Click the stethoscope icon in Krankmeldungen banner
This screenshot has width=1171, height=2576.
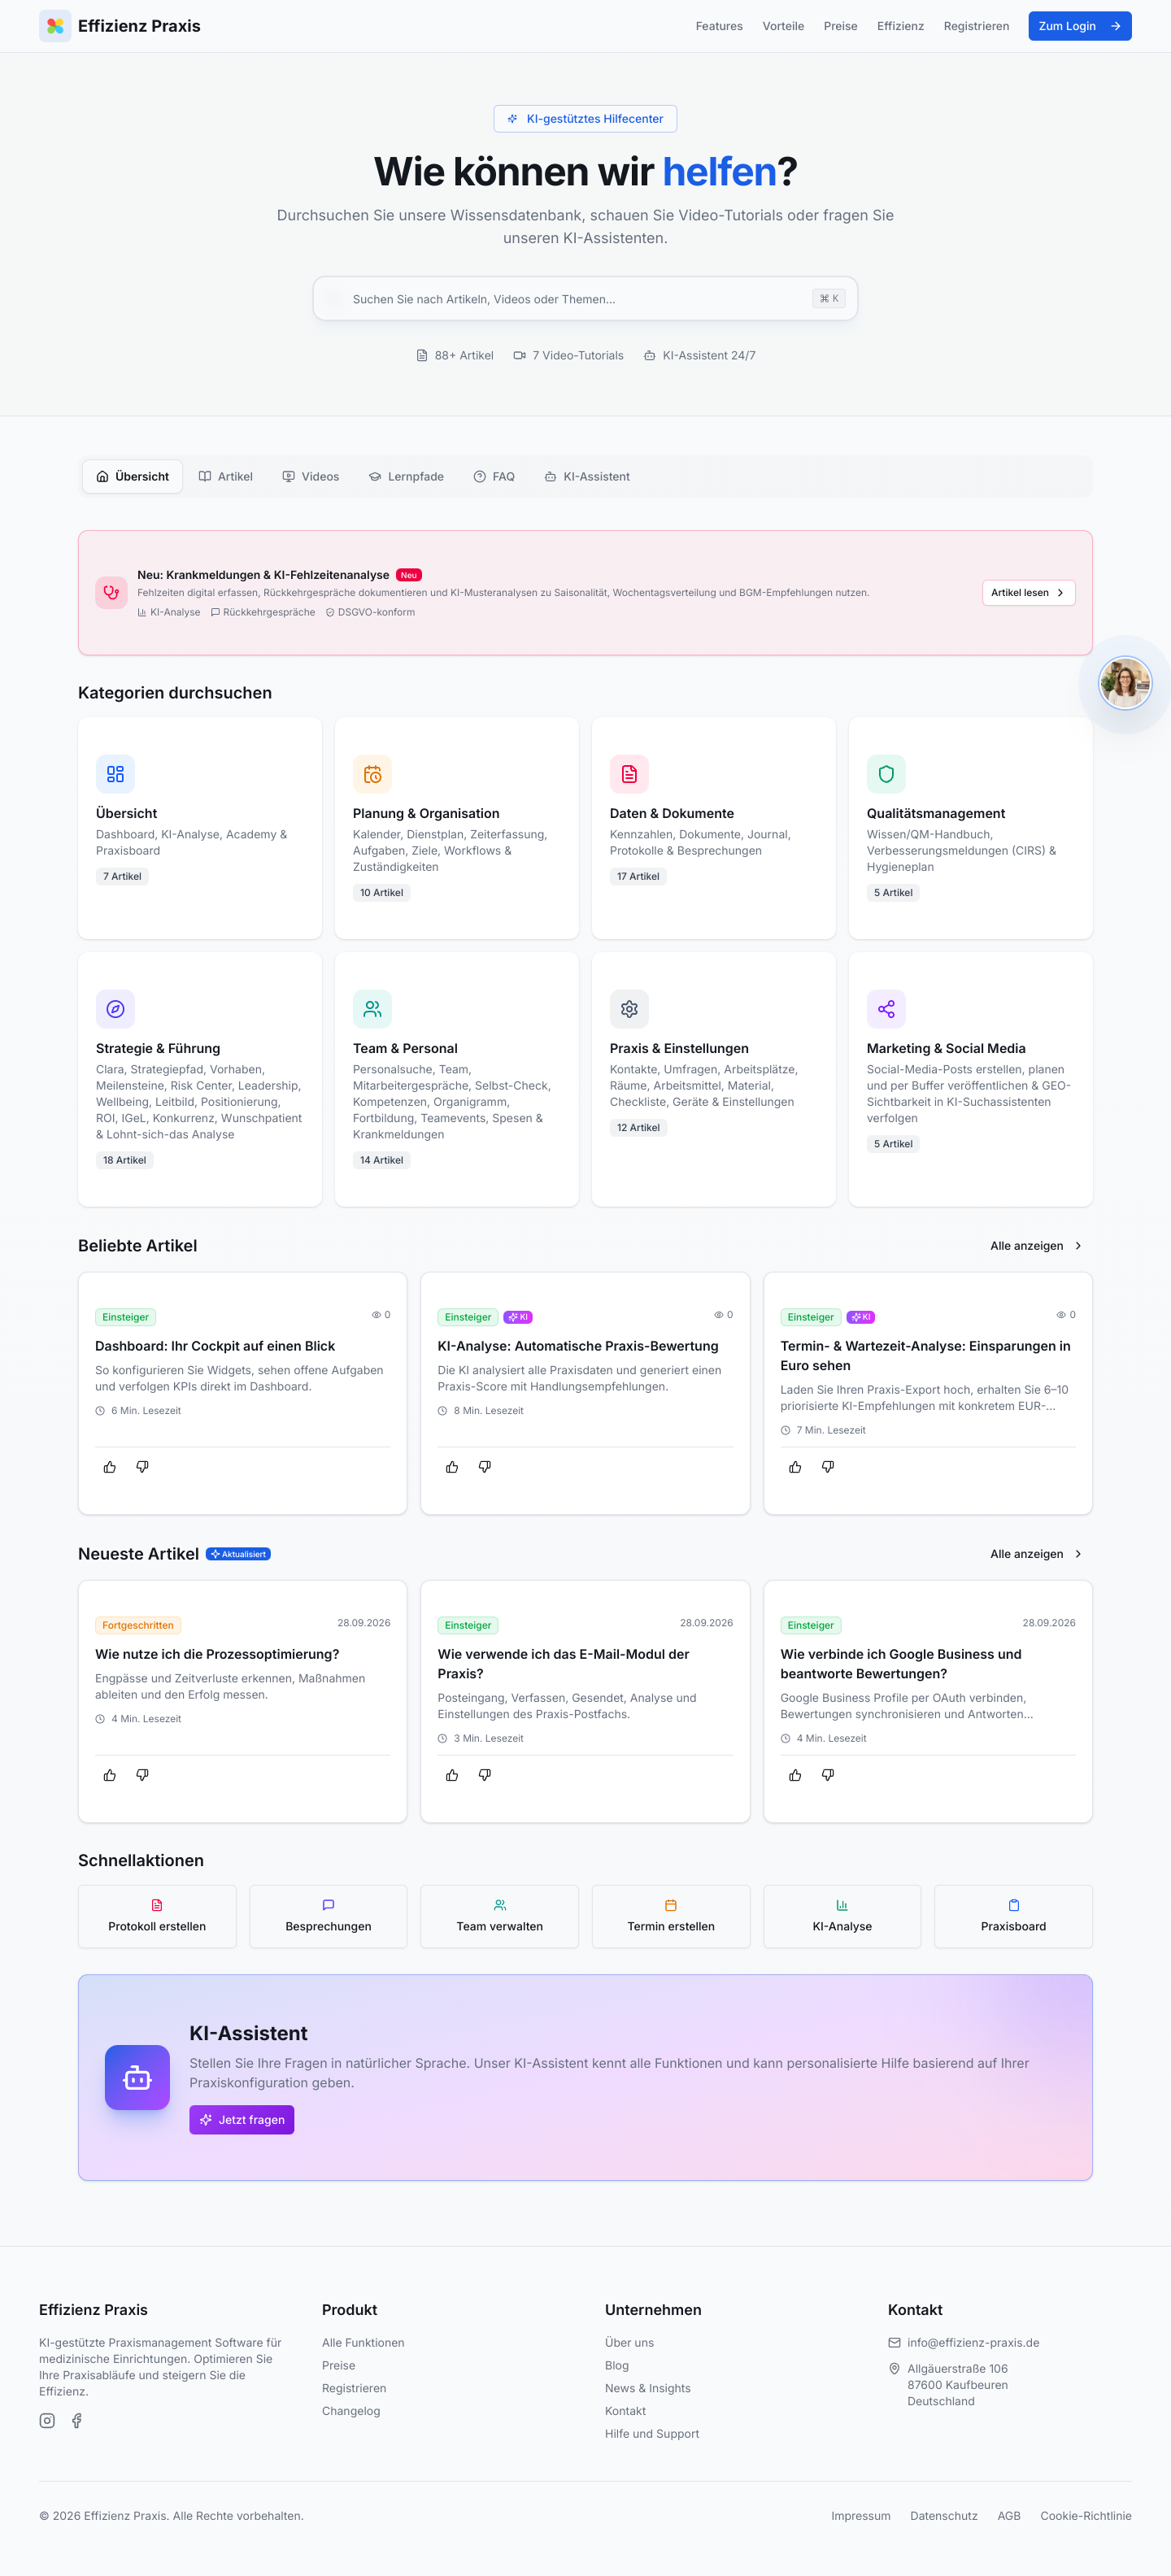[111, 593]
